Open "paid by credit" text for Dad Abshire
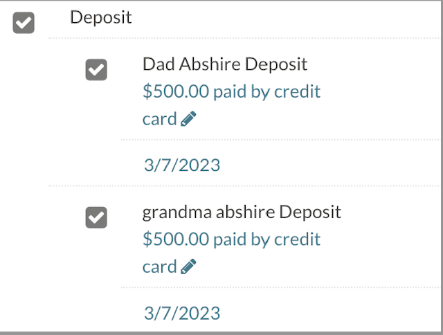 [266, 91]
